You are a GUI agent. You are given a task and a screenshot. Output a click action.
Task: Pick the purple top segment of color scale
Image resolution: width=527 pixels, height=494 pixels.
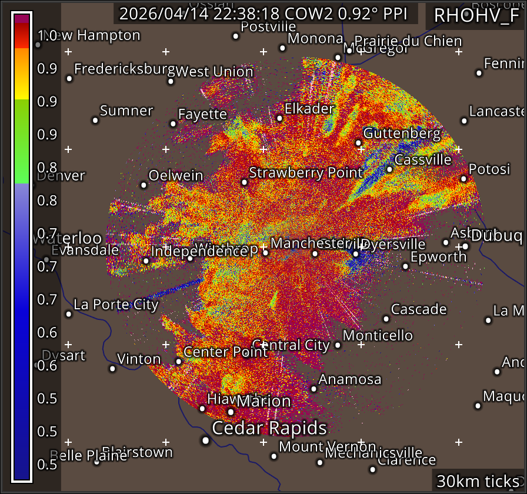22,19
